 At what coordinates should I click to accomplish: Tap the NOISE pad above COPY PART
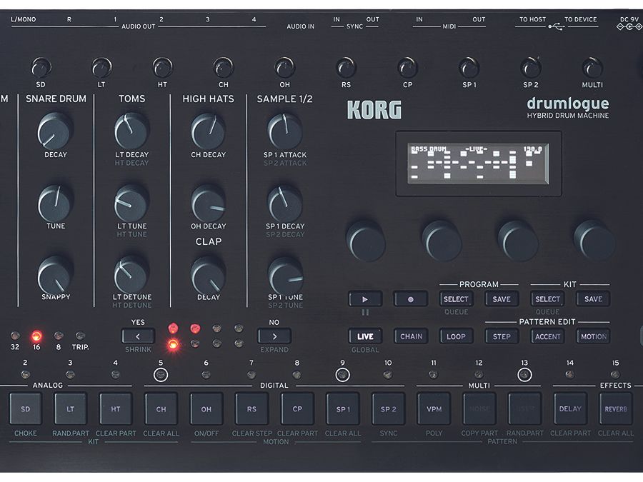coord(479,408)
